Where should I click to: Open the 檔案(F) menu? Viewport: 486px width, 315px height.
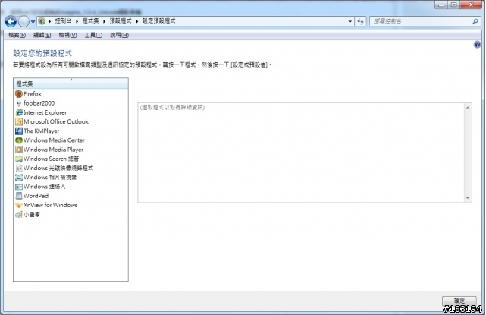(17, 35)
